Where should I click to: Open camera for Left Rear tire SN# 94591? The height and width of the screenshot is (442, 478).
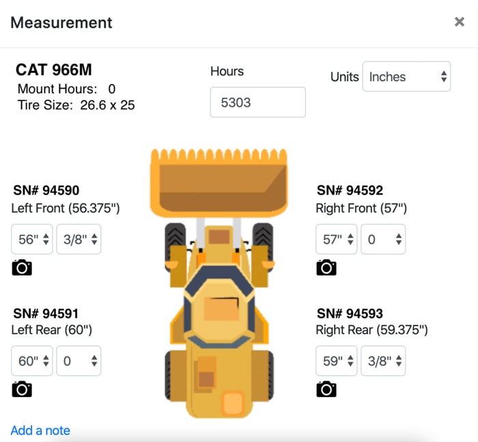point(22,389)
